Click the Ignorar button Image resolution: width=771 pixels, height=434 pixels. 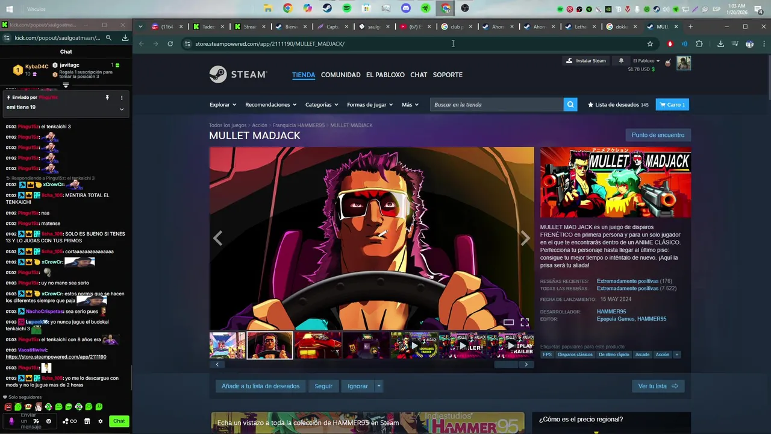pyautogui.click(x=358, y=386)
